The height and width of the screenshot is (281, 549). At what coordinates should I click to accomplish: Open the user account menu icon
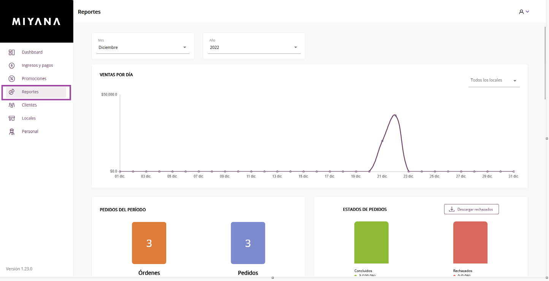point(521,12)
